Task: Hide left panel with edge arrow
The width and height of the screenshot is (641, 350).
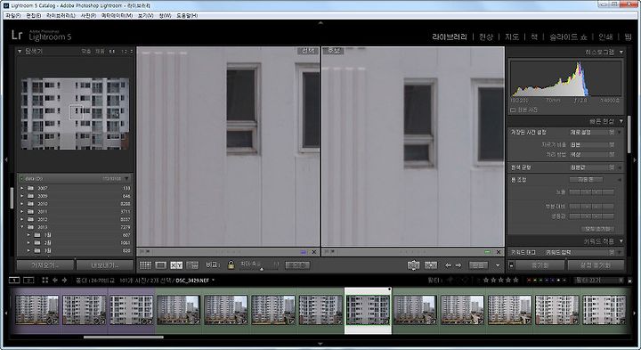Action: (x=6, y=159)
